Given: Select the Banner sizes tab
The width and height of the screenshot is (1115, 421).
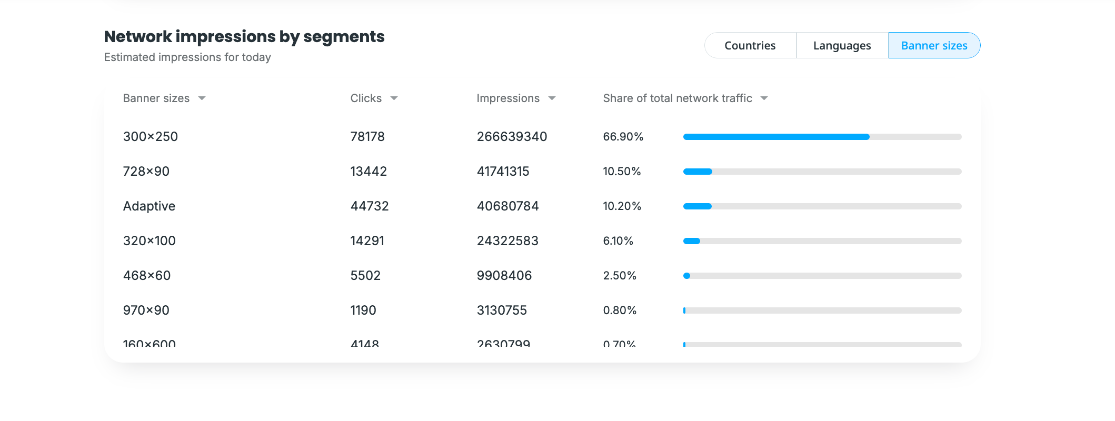Looking at the screenshot, I should [x=934, y=46].
